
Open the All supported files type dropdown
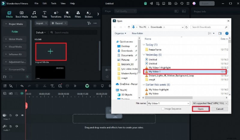click(210, 103)
